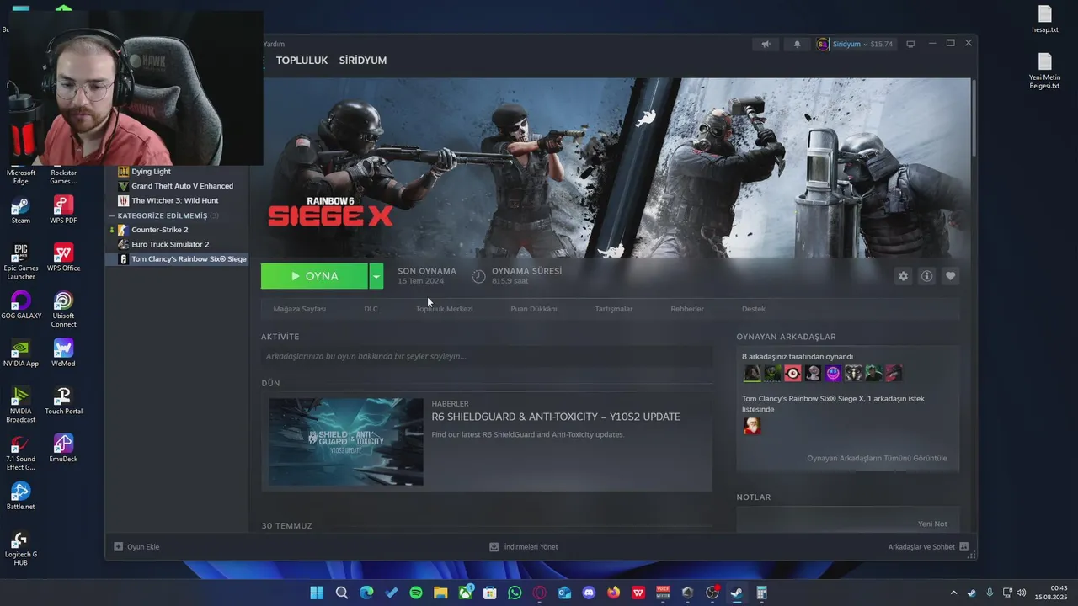The width and height of the screenshot is (1078, 606).
Task: Open the DLC tab
Action: [371, 309]
